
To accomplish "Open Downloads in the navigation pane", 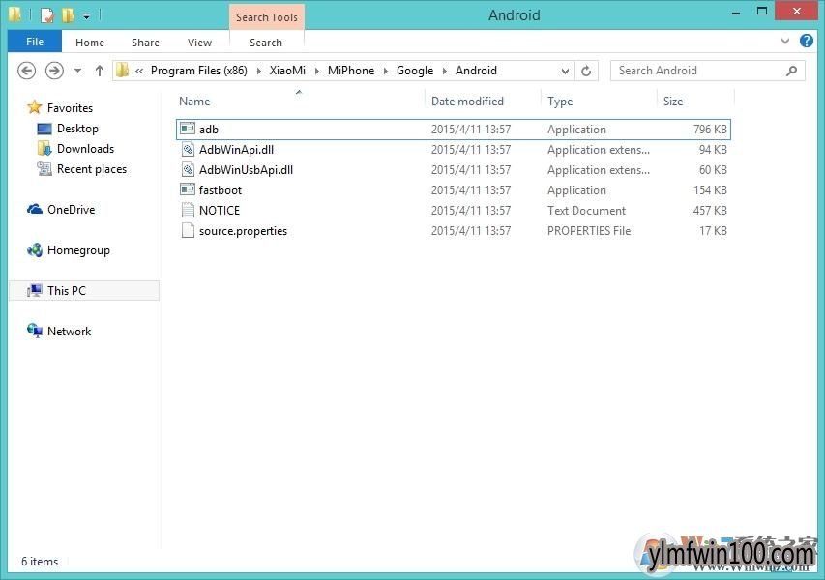I will (x=85, y=149).
